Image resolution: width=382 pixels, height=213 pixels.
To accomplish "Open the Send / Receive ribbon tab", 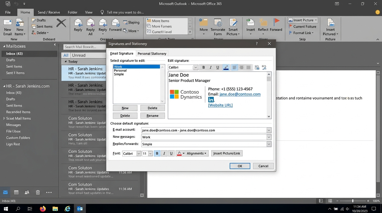I will (x=49, y=12).
